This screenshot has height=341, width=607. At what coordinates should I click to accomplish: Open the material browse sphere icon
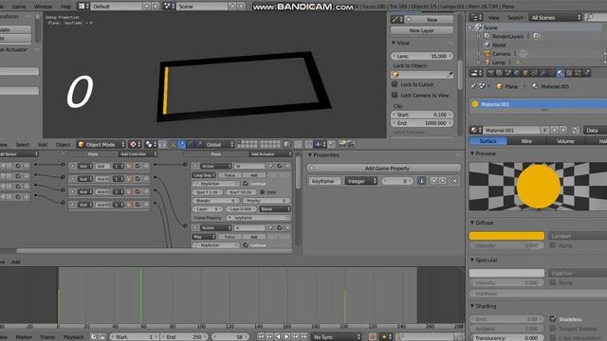(x=475, y=131)
